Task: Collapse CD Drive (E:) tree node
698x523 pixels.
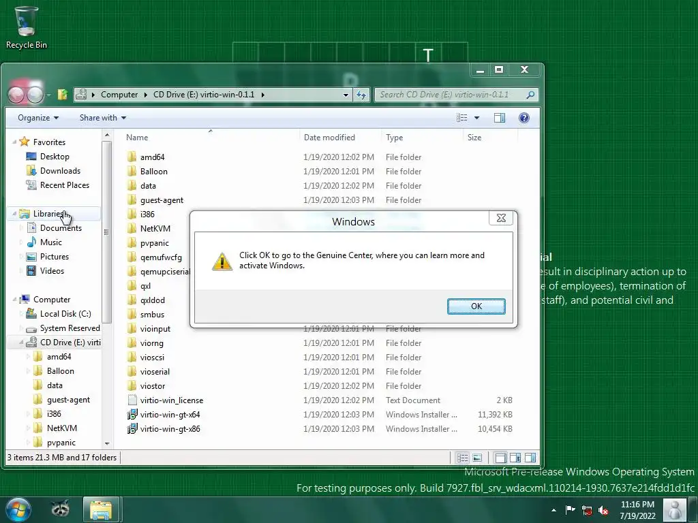Action: (21, 343)
